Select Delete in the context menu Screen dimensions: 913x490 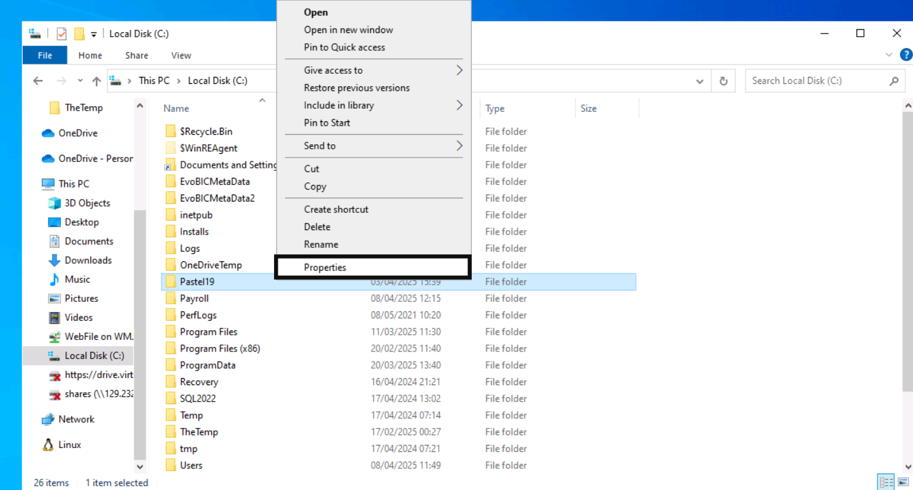pyautogui.click(x=317, y=227)
